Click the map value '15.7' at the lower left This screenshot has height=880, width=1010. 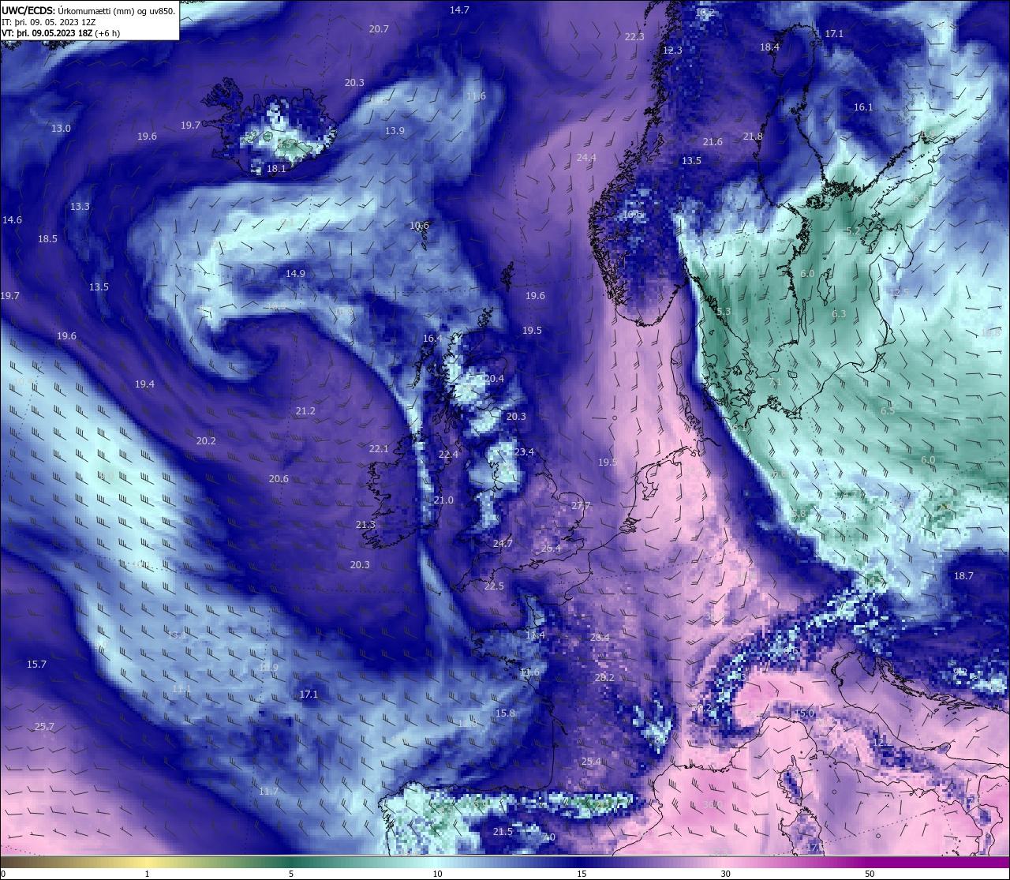pos(36,665)
